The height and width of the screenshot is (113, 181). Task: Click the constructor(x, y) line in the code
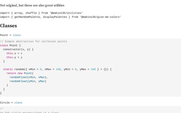click(x=18, y=49)
